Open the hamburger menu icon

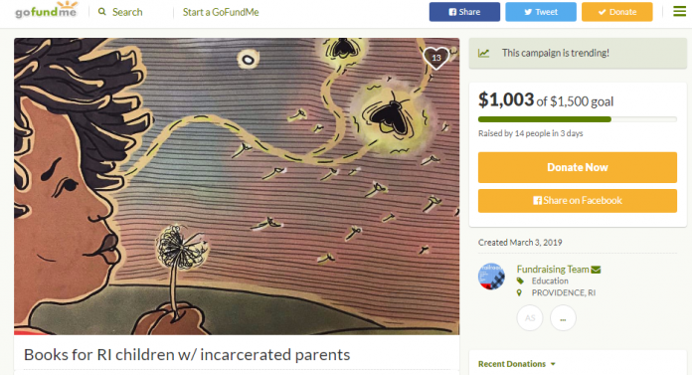point(679,12)
